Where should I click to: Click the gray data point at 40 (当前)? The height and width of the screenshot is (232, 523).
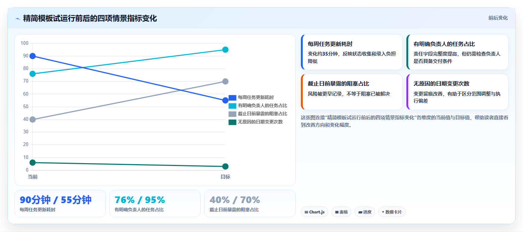click(x=33, y=119)
